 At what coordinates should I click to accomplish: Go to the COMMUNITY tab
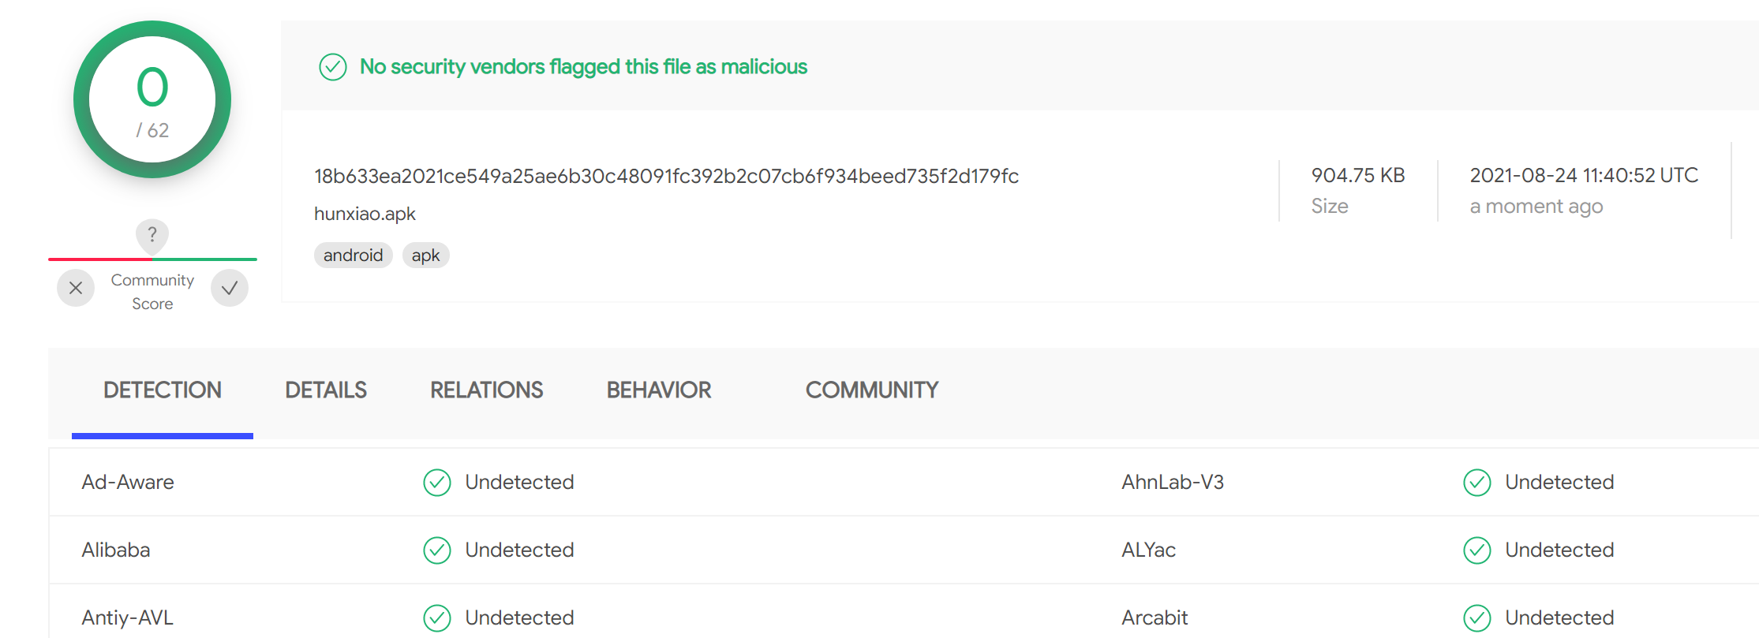click(x=872, y=390)
